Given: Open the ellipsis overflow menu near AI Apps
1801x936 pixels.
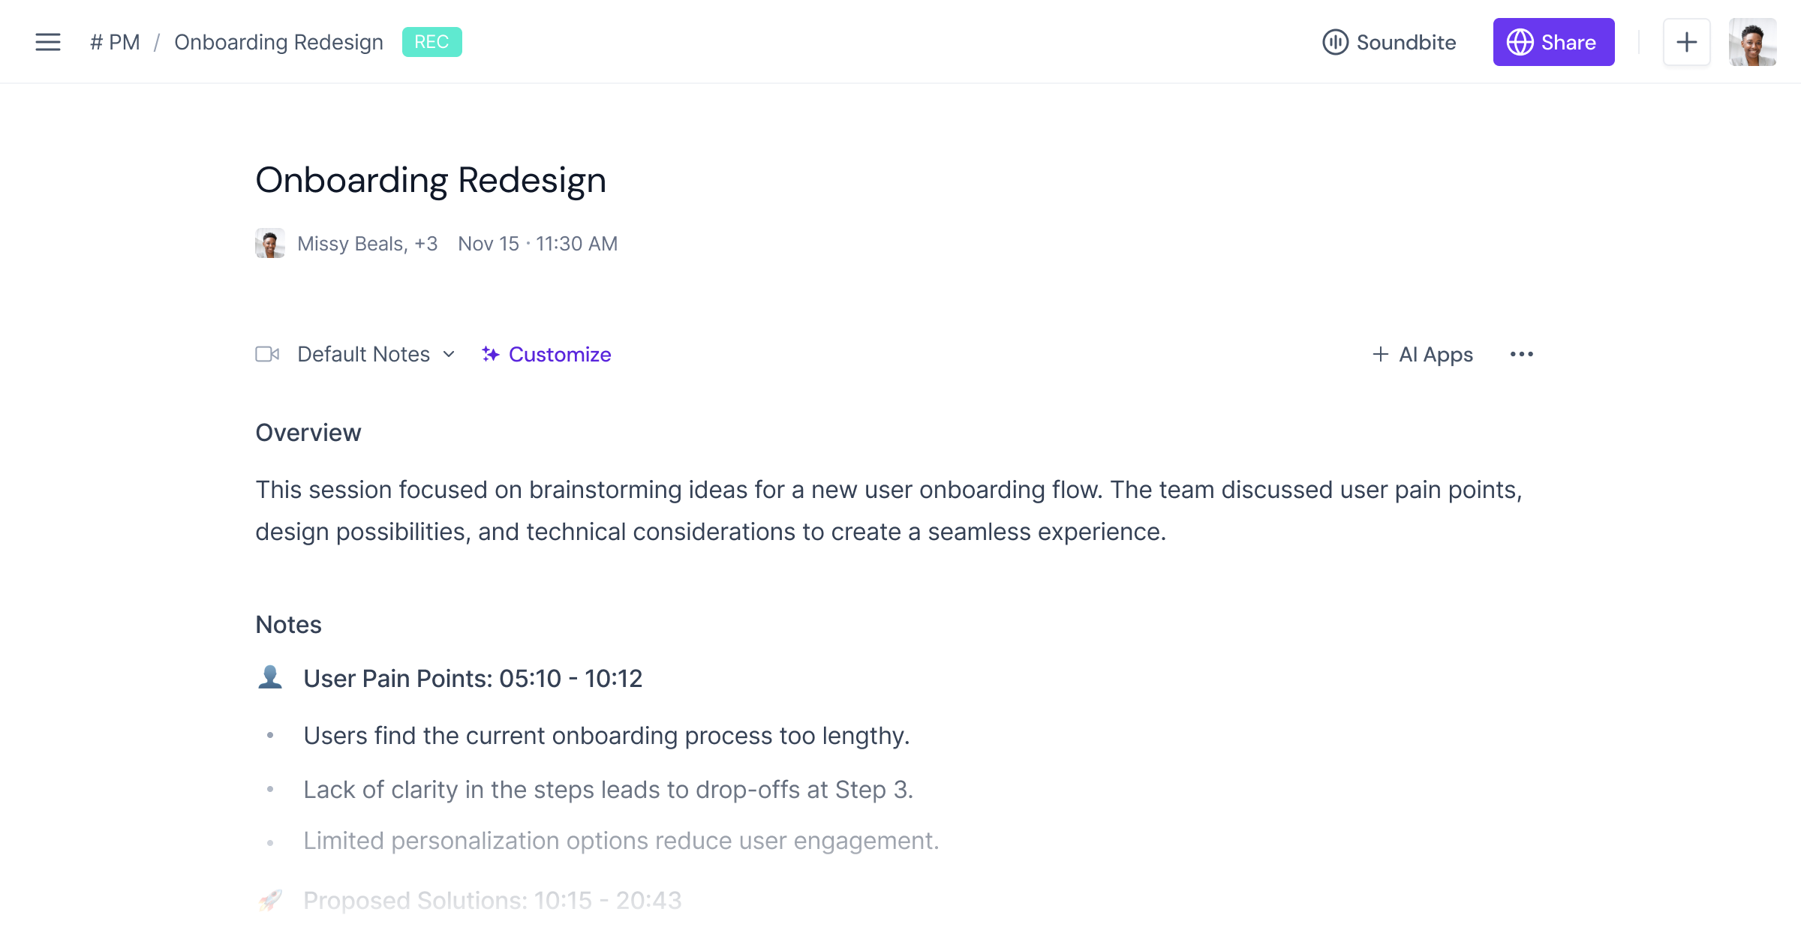Looking at the screenshot, I should [x=1522, y=354].
